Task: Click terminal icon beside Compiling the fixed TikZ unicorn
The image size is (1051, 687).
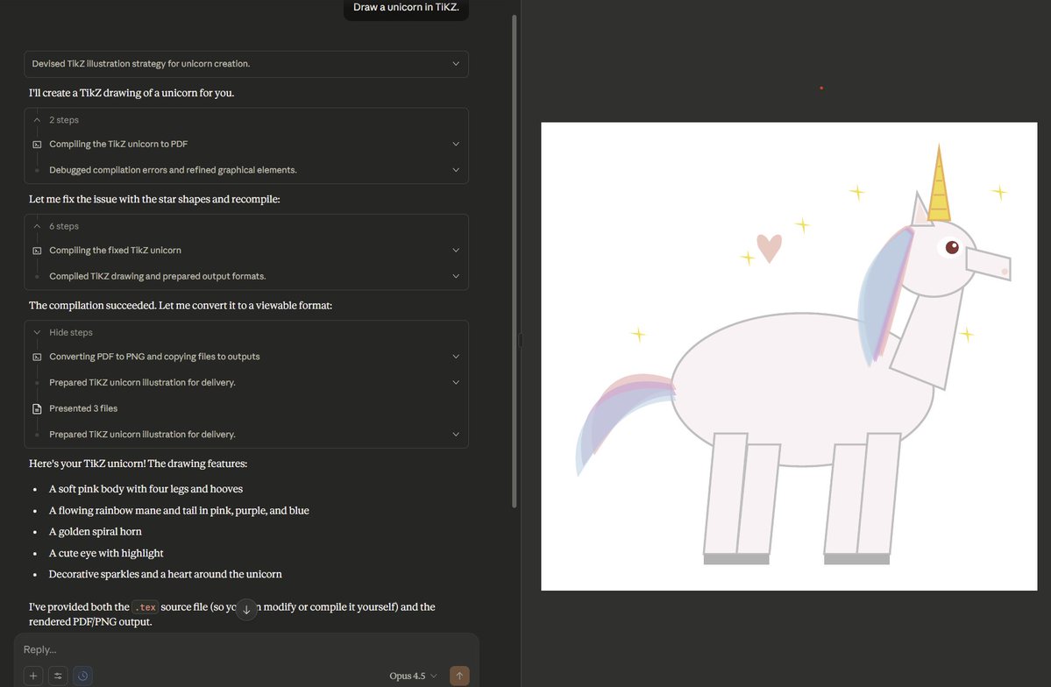Action: click(37, 251)
